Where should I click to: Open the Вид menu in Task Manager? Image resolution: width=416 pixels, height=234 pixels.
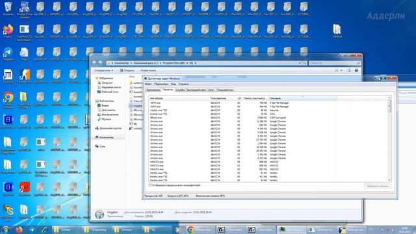[x=174, y=84]
